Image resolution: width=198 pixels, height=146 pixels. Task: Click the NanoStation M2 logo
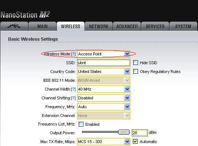(x=25, y=15)
